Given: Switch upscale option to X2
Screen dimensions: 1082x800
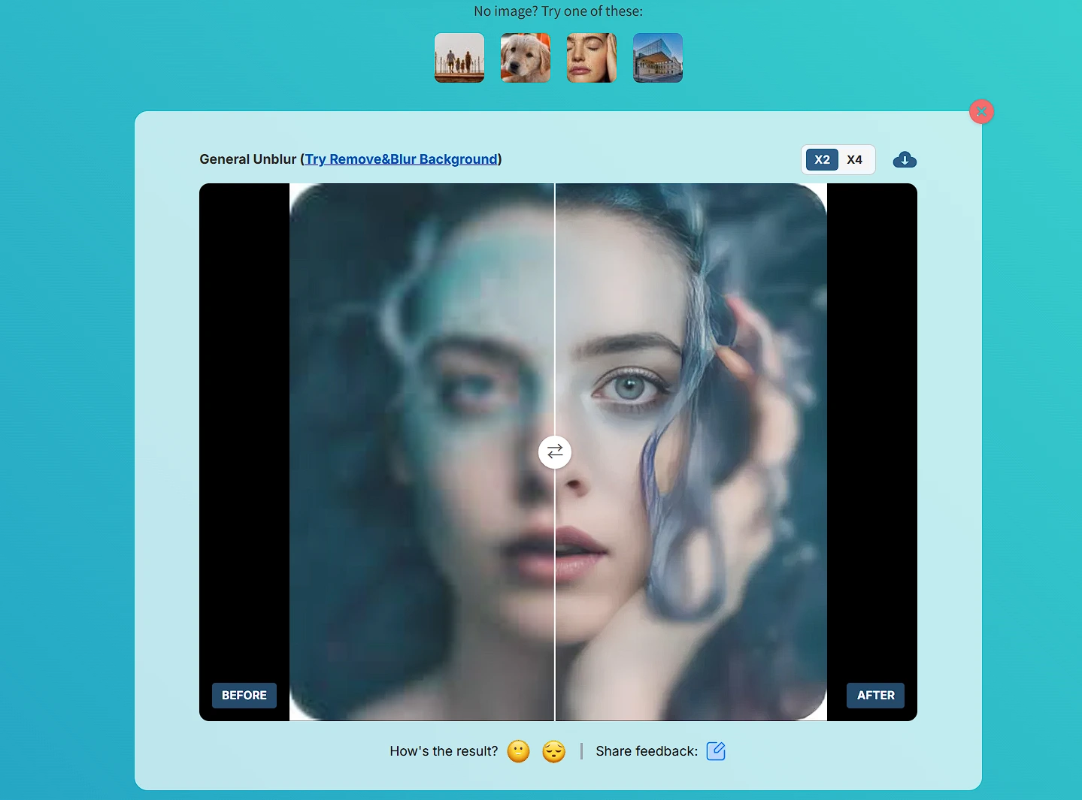Looking at the screenshot, I should (x=822, y=159).
